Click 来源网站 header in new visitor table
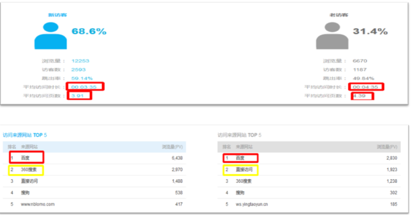 [x=30, y=147]
